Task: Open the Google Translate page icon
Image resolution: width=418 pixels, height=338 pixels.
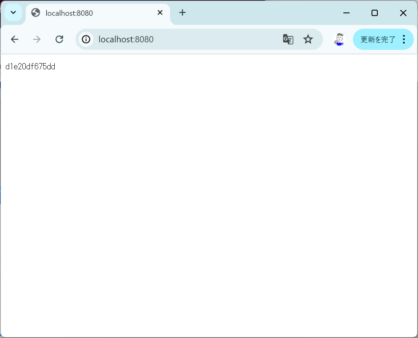Action: click(288, 39)
